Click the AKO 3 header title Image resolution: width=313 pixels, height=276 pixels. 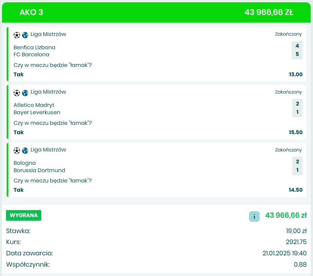point(31,12)
